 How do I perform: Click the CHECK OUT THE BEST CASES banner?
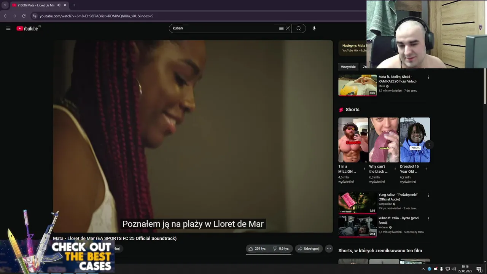[57, 256]
